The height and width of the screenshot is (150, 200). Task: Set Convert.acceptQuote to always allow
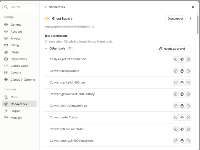coord(176,71)
